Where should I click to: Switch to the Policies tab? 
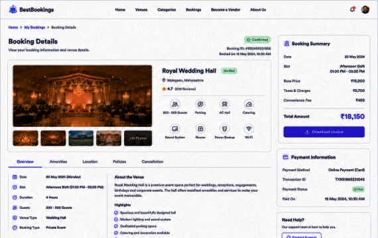[x=119, y=161]
